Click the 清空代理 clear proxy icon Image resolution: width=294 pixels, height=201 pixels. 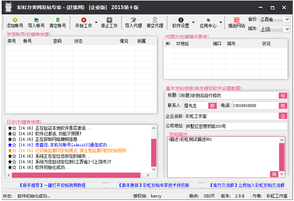[x=155, y=20]
